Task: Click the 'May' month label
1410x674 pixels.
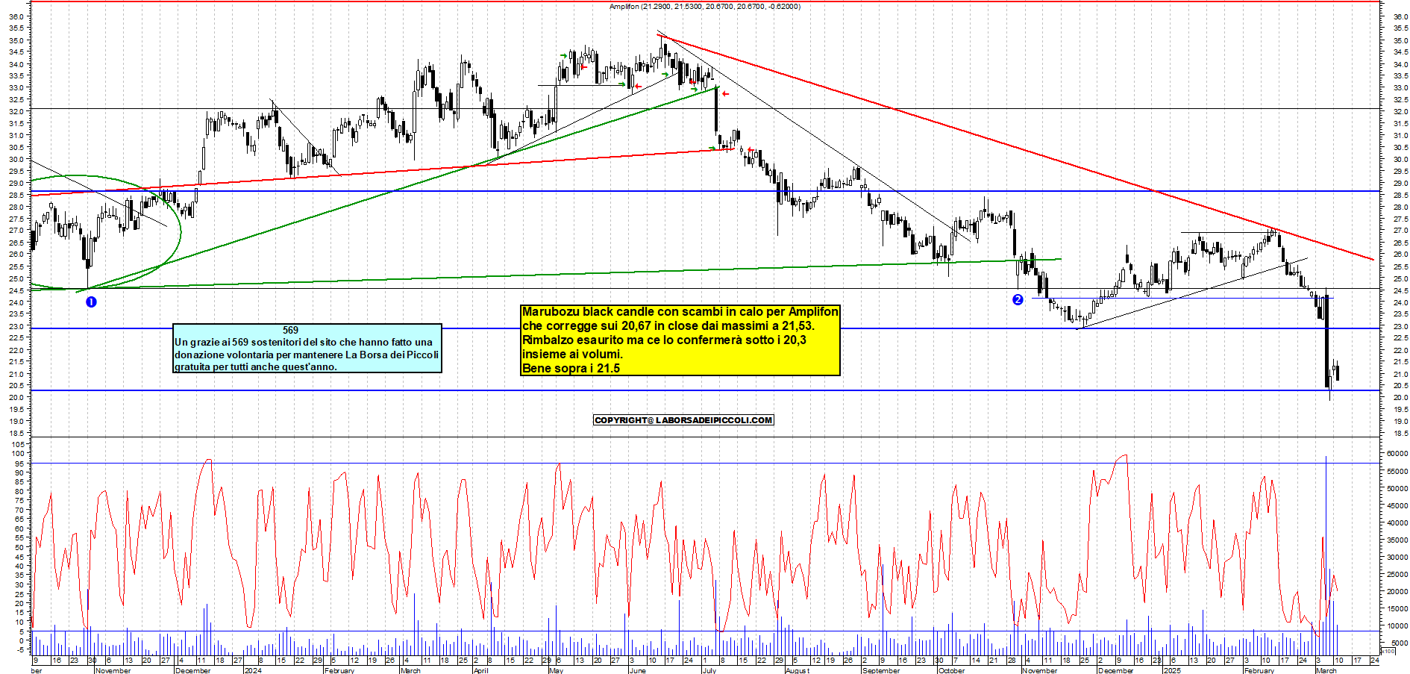Action: 556,670
